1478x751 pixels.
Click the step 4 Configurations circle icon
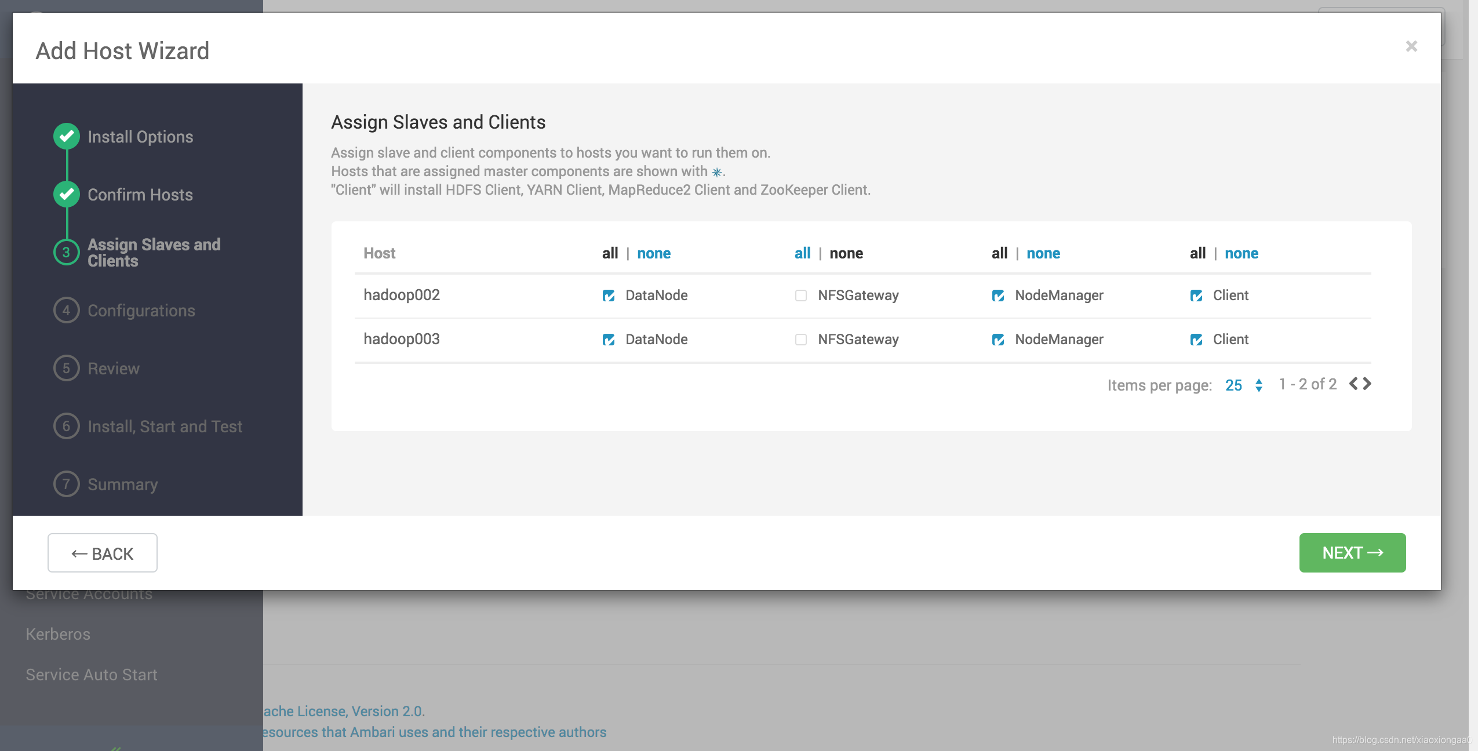67,310
